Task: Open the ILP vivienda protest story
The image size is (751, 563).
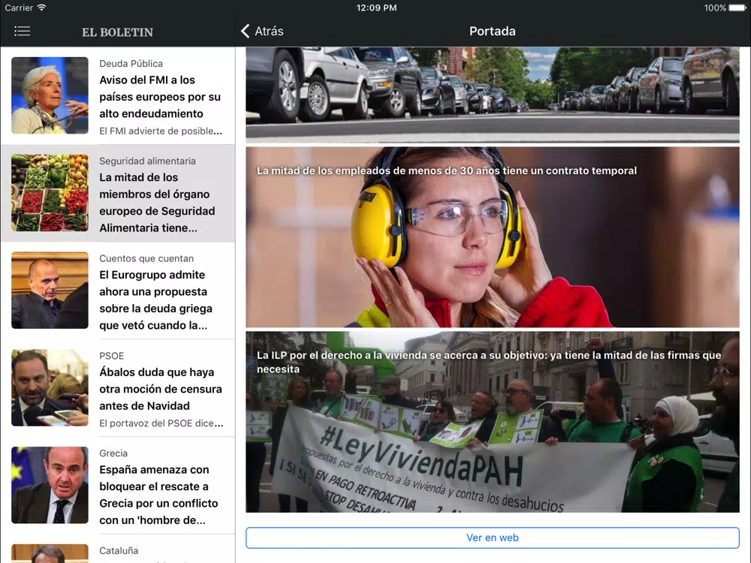Action: click(493, 422)
